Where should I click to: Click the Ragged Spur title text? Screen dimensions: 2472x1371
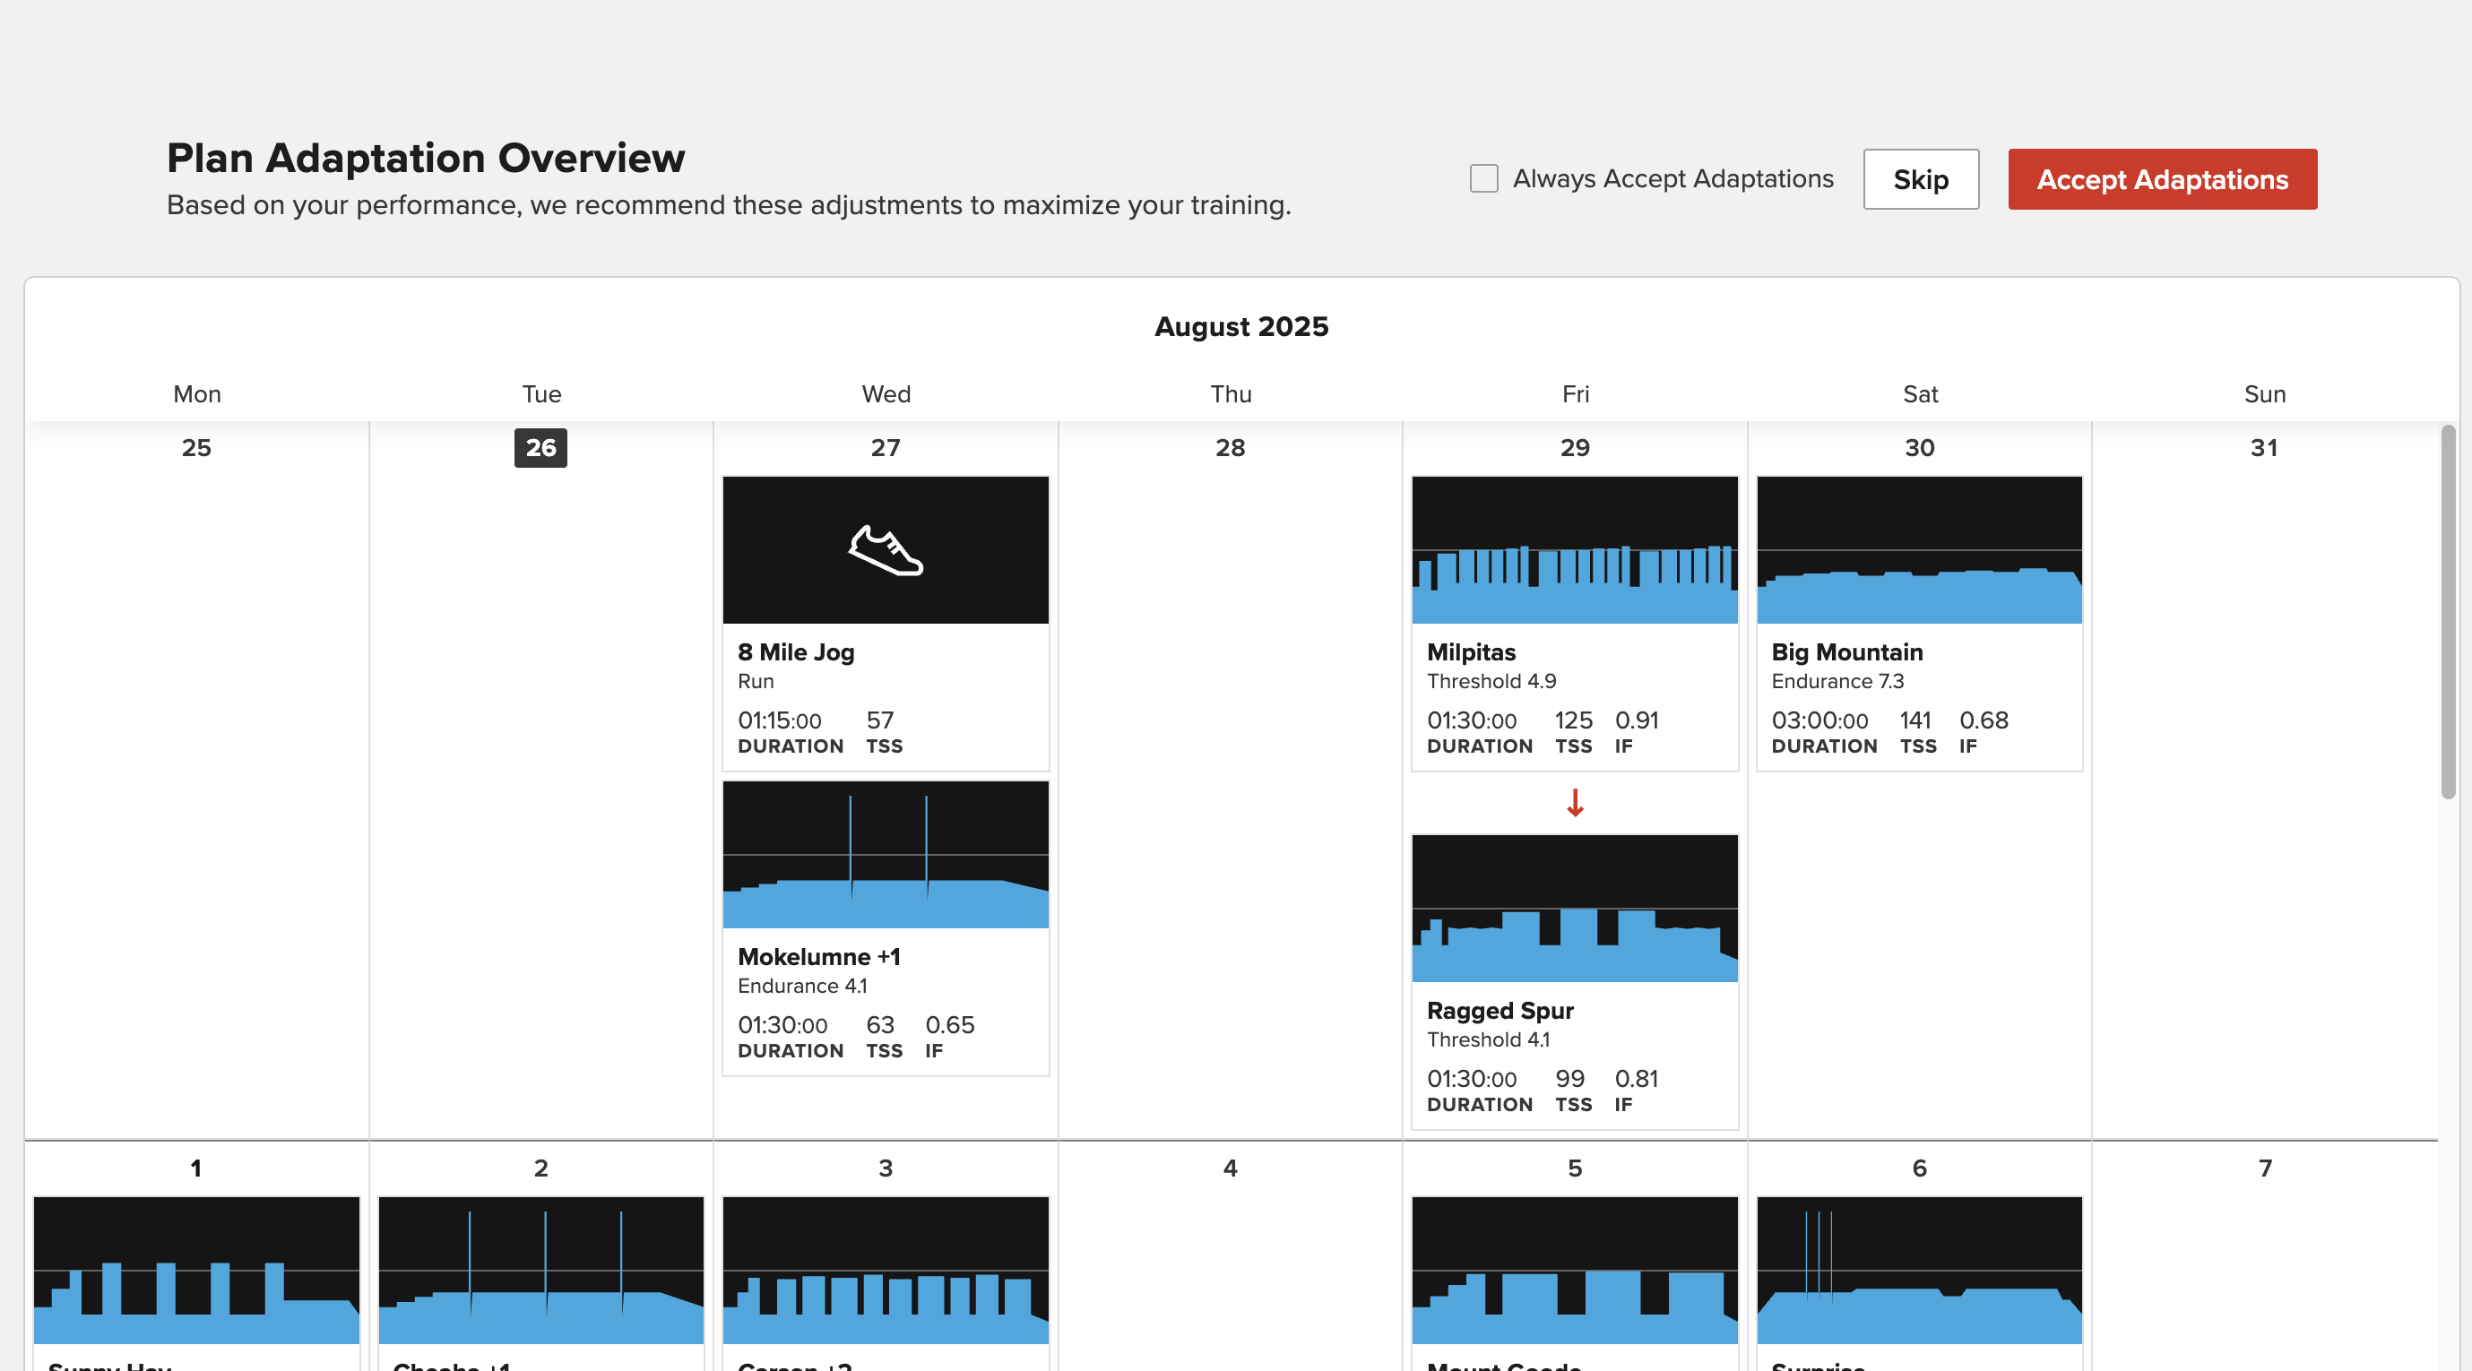(1499, 1010)
